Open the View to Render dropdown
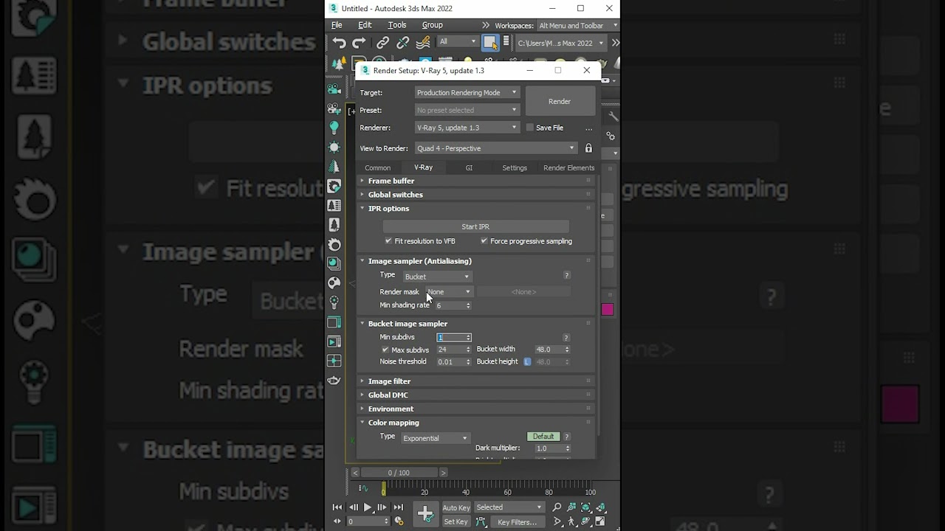The image size is (945, 531). coord(496,148)
